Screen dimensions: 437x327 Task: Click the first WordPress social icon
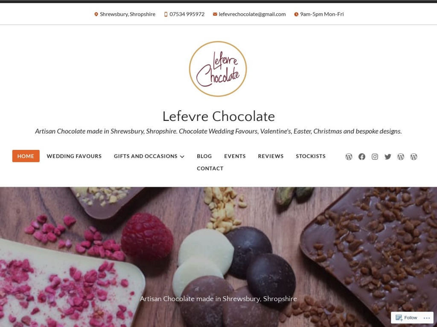point(349,157)
